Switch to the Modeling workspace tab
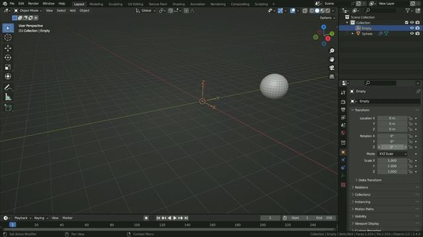This screenshot has height=237, width=423. (x=96, y=4)
